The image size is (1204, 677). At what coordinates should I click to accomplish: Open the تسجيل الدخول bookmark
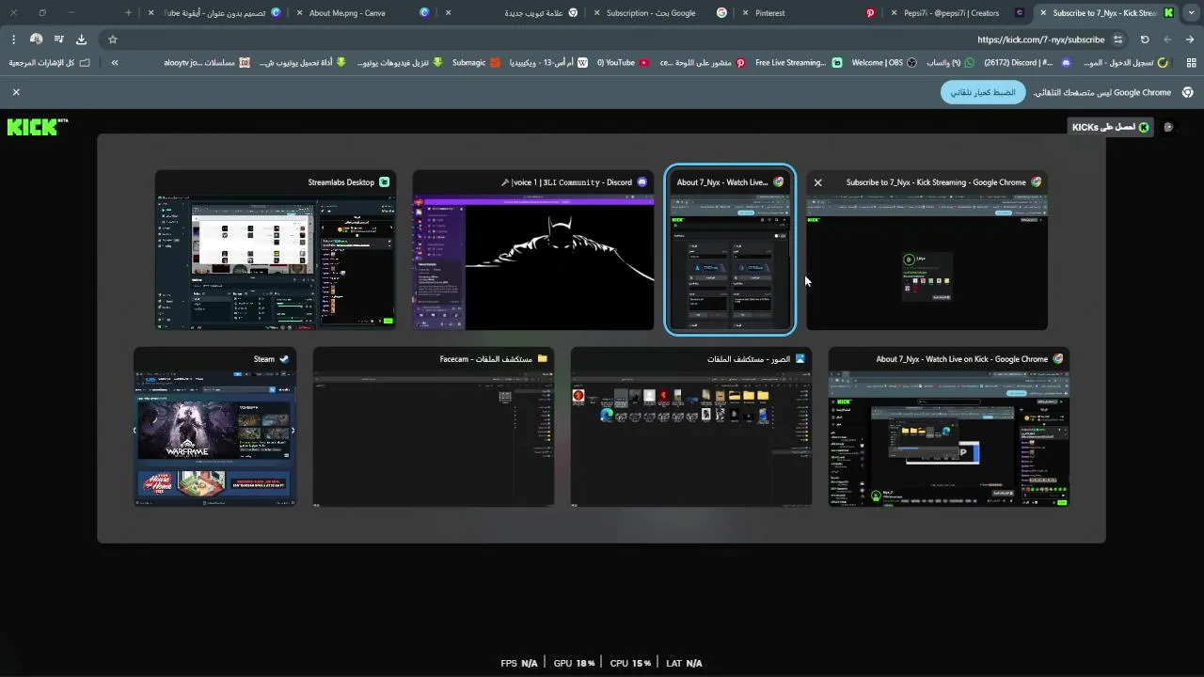tap(1126, 63)
